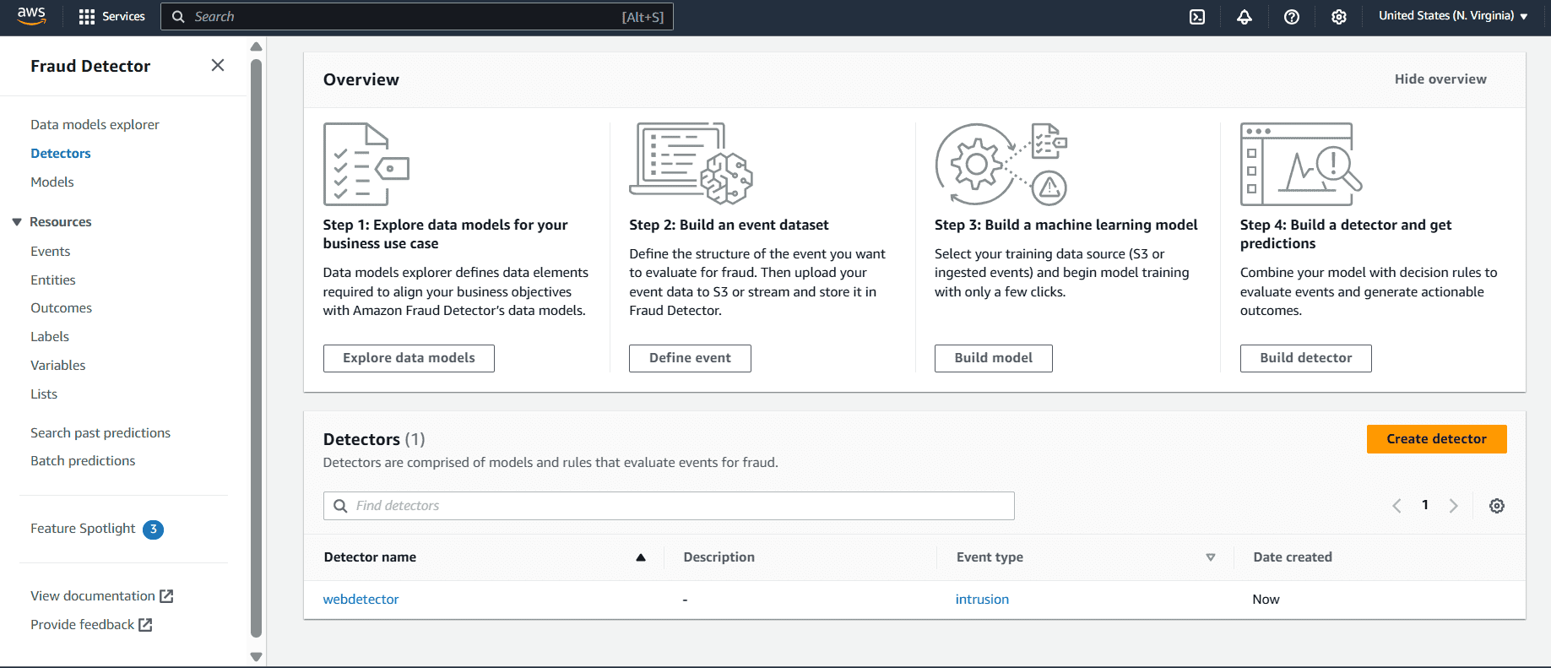Click sidebar scrollbar up arrow

click(257, 47)
